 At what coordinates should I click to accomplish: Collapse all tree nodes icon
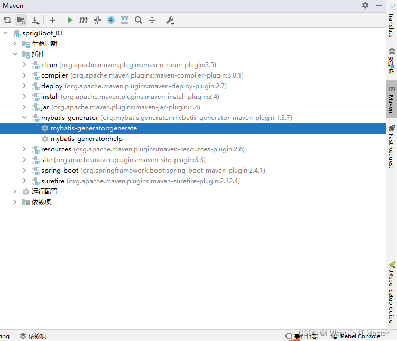pyautogui.click(x=152, y=20)
